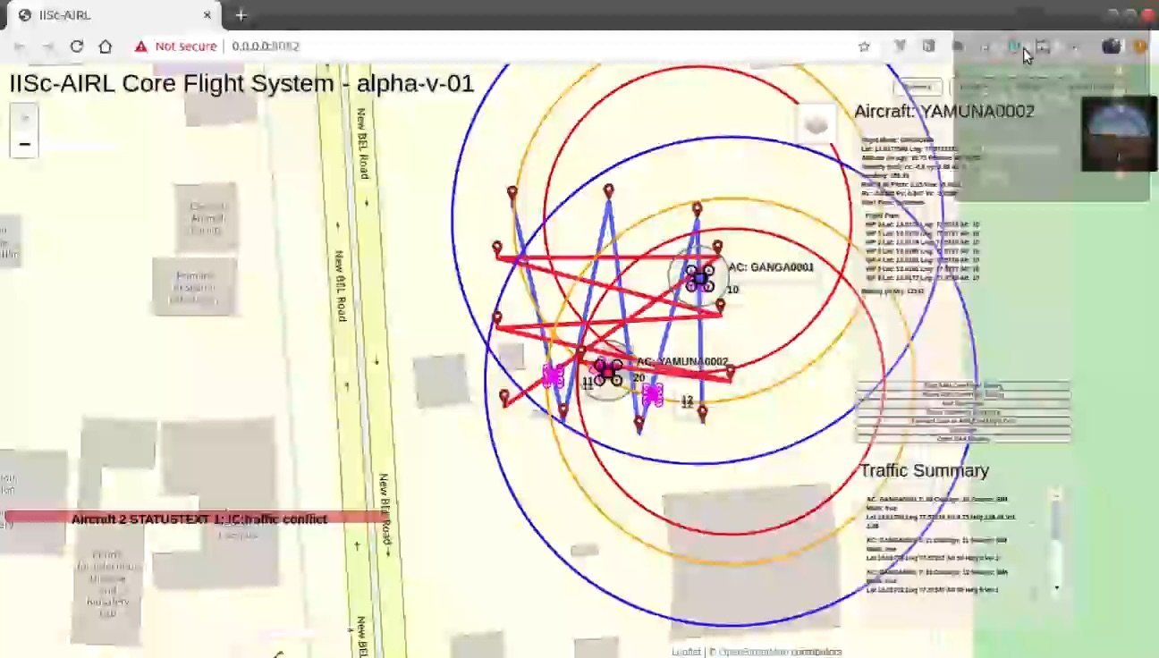Click the traffic conflict status text banner
The image size is (1159, 658).
click(199, 519)
